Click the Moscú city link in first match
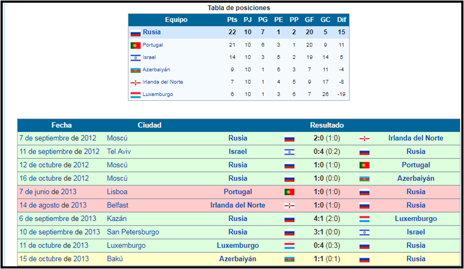 117,138
